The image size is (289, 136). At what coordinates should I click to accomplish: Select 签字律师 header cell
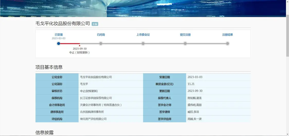[x=165, y=112]
